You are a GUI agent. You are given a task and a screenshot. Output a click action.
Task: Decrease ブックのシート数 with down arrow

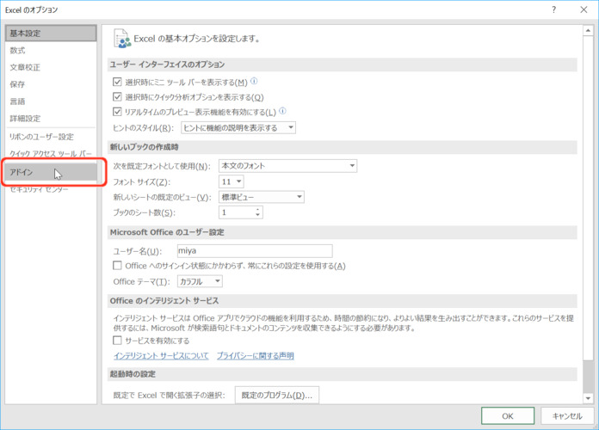258,215
